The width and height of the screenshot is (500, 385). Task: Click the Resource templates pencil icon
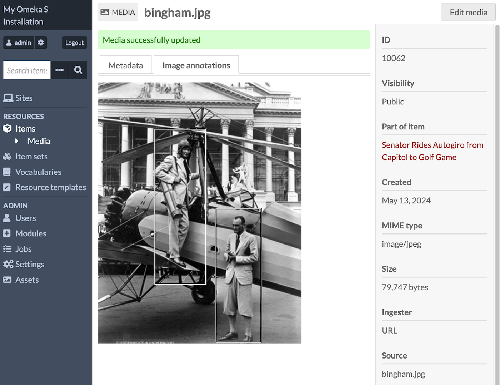[x=7, y=187]
